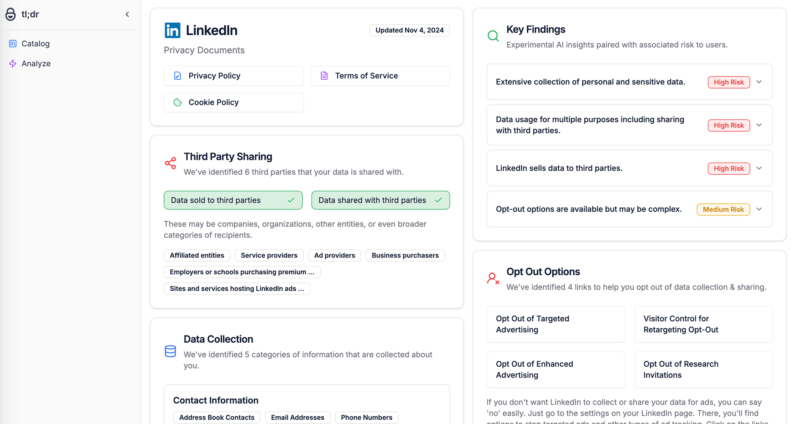Open the Analyze menu item

click(36, 64)
